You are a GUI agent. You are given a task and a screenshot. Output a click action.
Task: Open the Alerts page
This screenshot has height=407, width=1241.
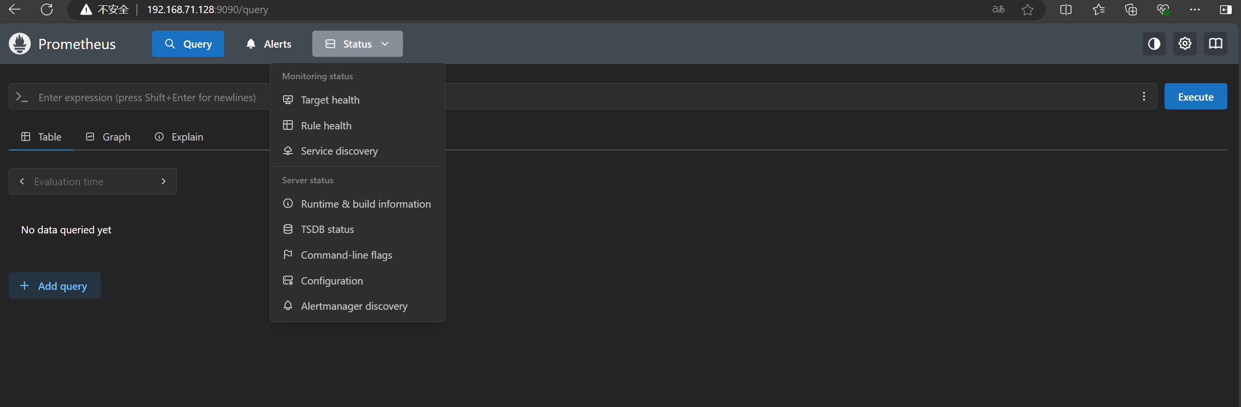(x=269, y=44)
